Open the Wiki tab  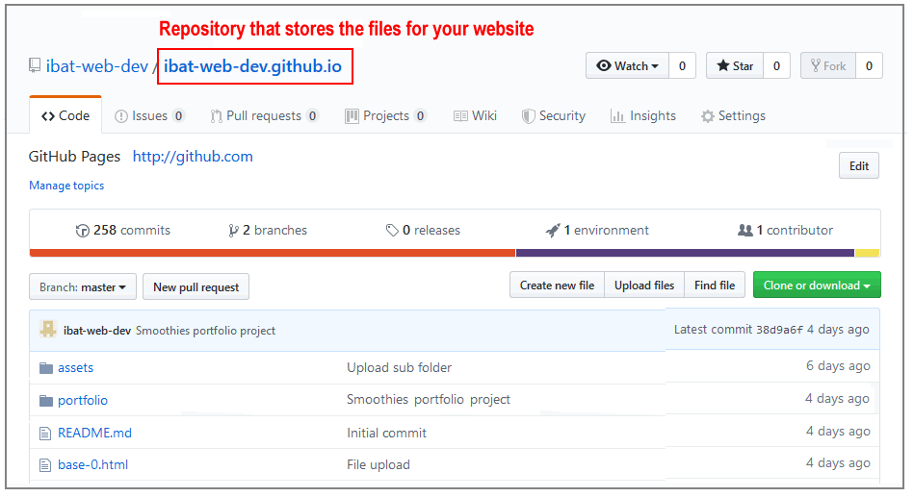tap(475, 115)
